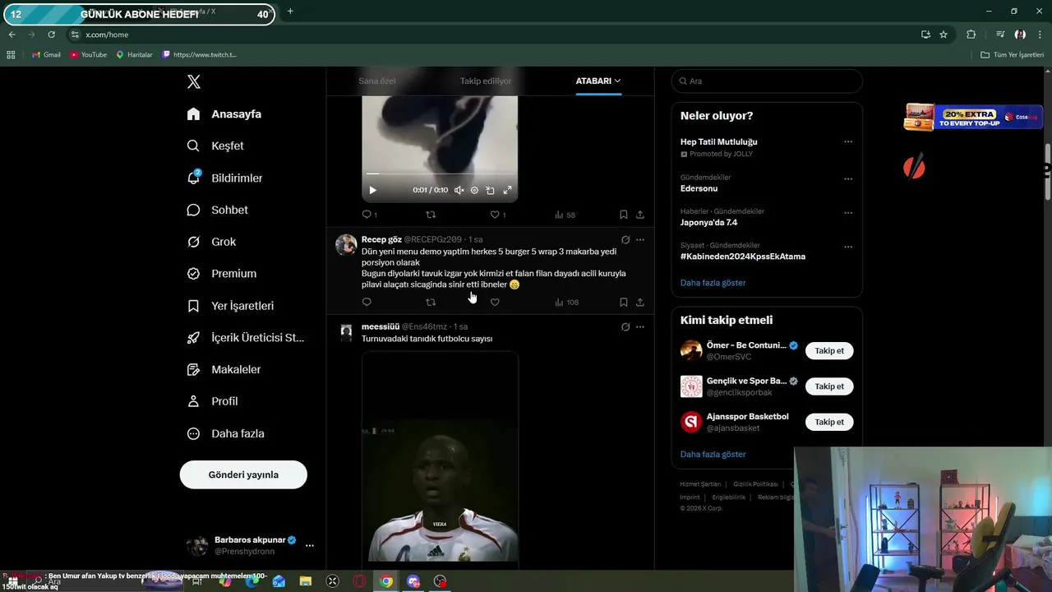The image size is (1052, 592).
Task: Open Profil in the sidebar
Action: coord(212,401)
